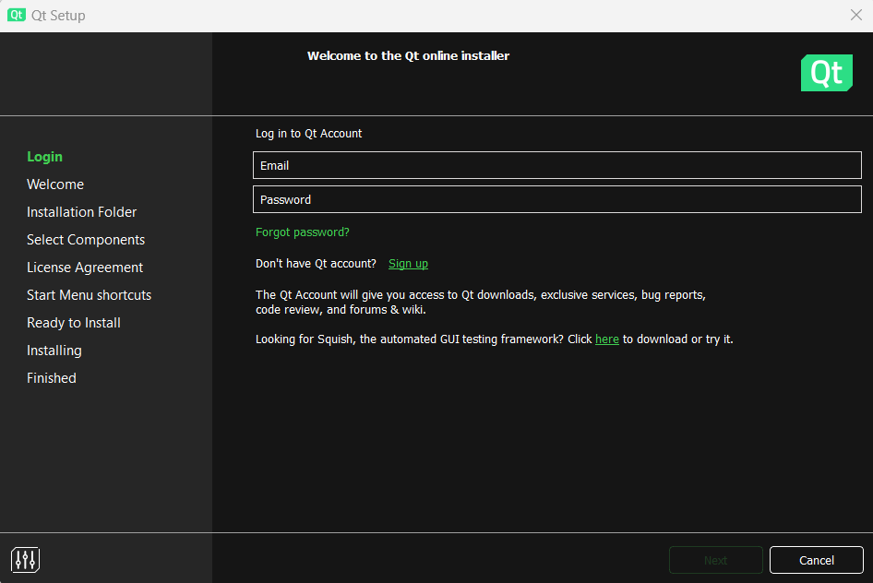The width and height of the screenshot is (873, 583).
Task: Click the green Qt logo in header
Action: coord(826,73)
